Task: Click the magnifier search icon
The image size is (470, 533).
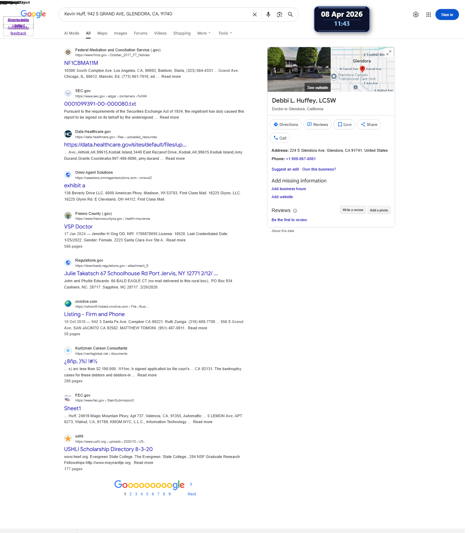Action: pos(290,15)
